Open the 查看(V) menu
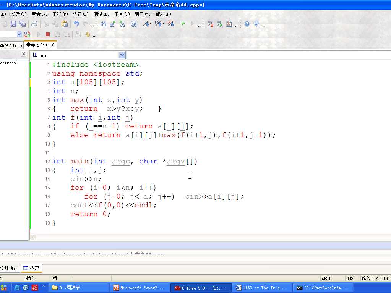The width and height of the screenshot is (391, 293). pos(39,14)
